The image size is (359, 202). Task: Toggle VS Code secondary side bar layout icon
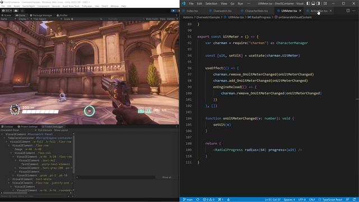click(x=318, y=3)
